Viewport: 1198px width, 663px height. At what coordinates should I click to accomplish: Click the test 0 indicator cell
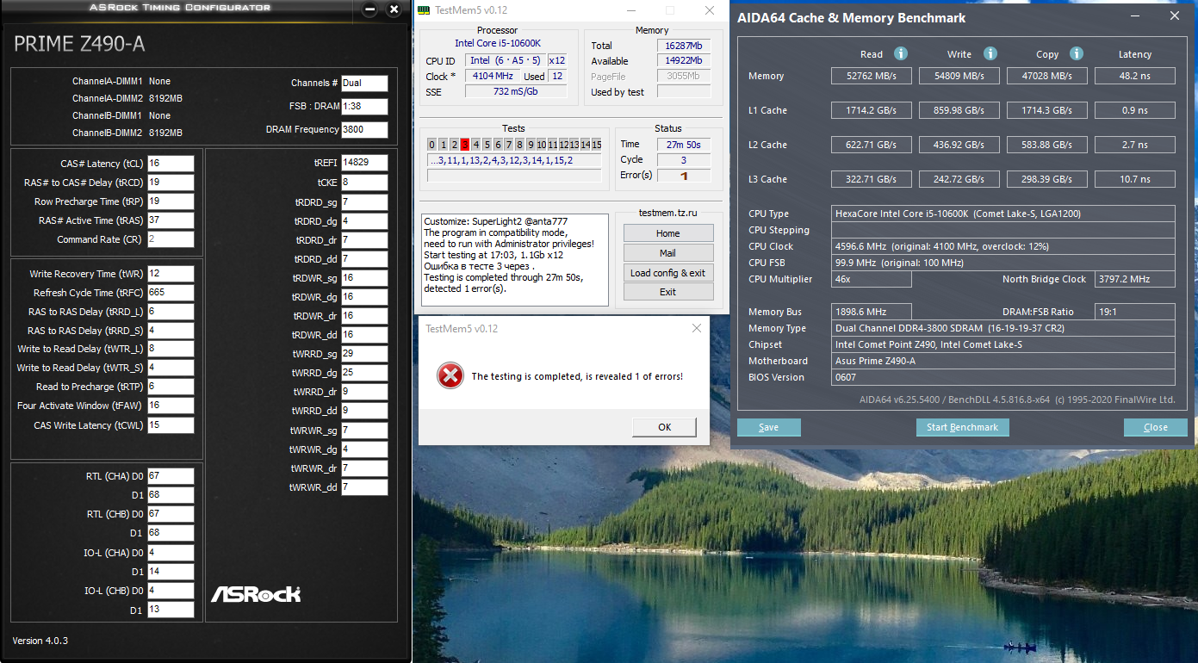[432, 145]
